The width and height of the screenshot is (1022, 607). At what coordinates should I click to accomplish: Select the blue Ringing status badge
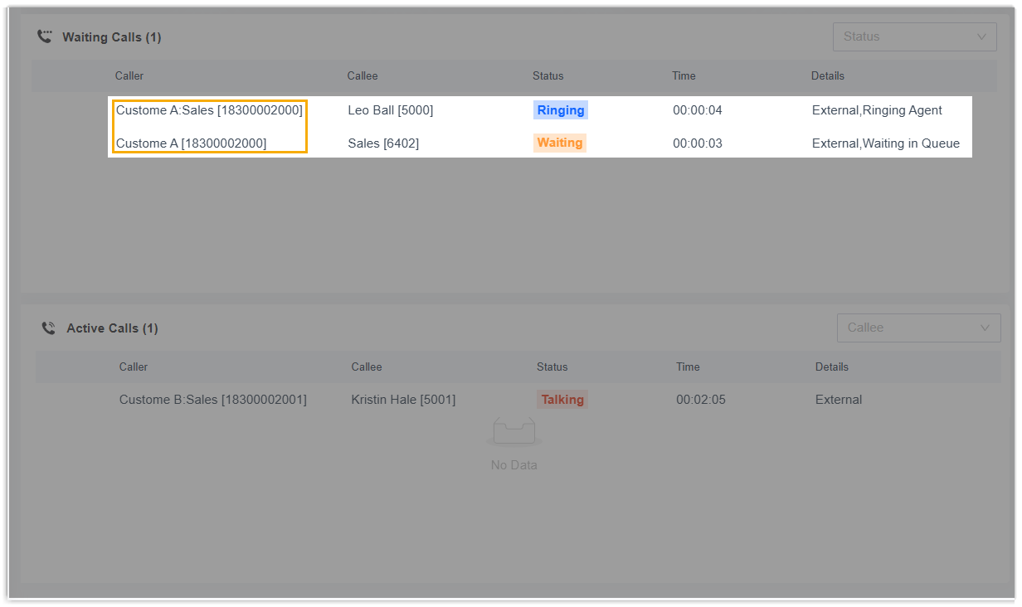click(561, 110)
